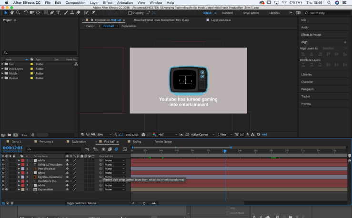Select the Small Screen workspace

pyautogui.click(x=251, y=13)
